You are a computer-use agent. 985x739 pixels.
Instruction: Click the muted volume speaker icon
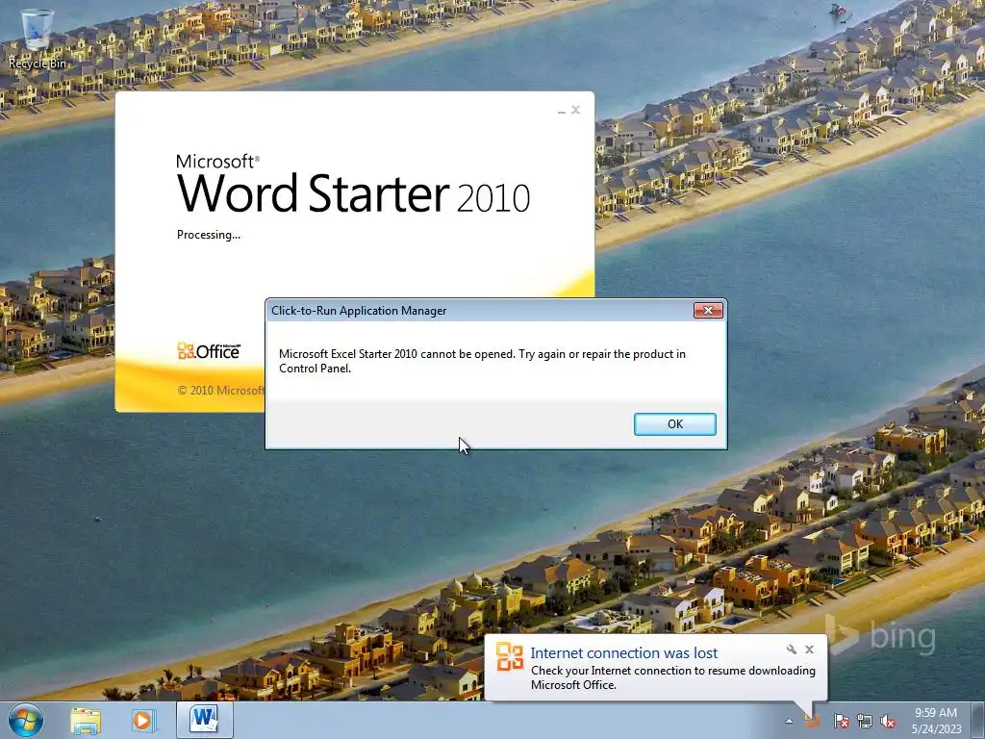click(888, 721)
